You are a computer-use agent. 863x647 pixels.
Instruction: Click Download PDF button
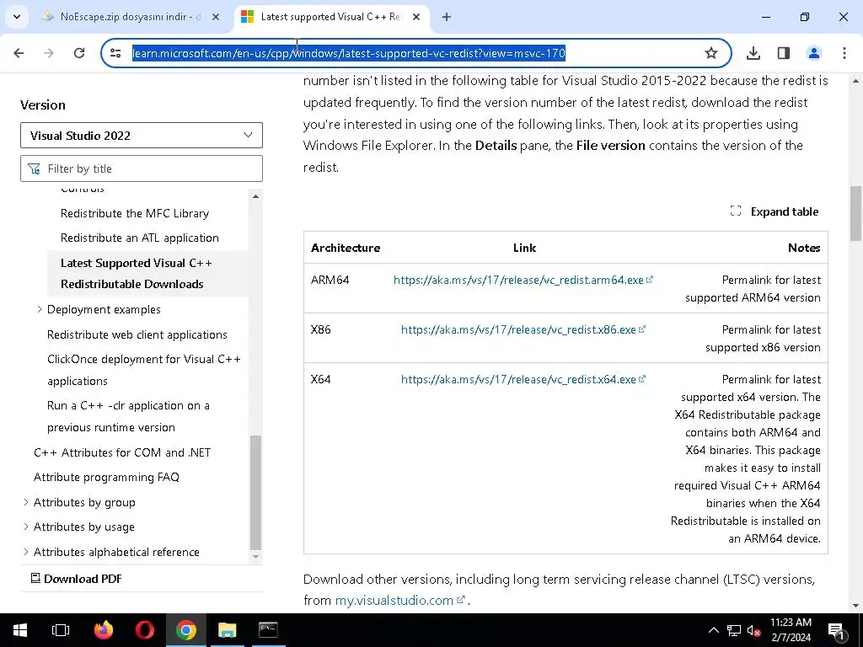point(77,578)
